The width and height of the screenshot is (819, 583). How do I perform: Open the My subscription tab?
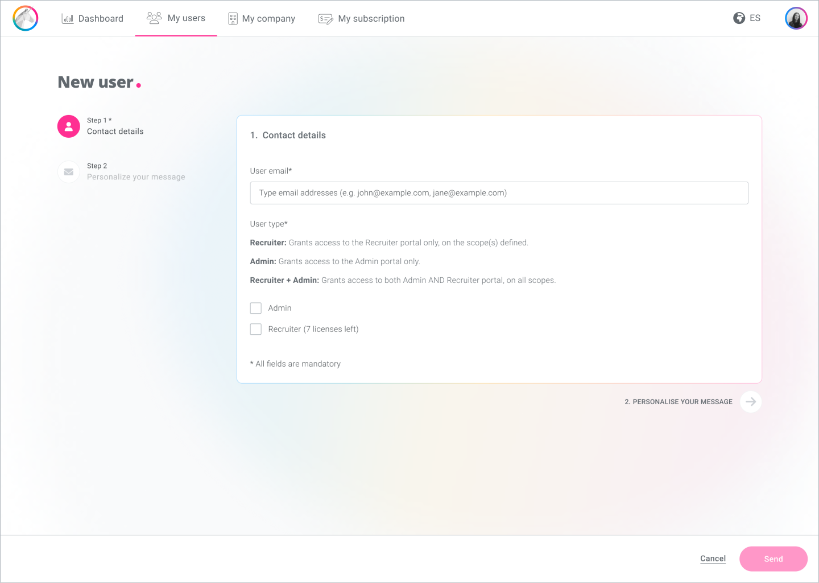pyautogui.click(x=361, y=19)
